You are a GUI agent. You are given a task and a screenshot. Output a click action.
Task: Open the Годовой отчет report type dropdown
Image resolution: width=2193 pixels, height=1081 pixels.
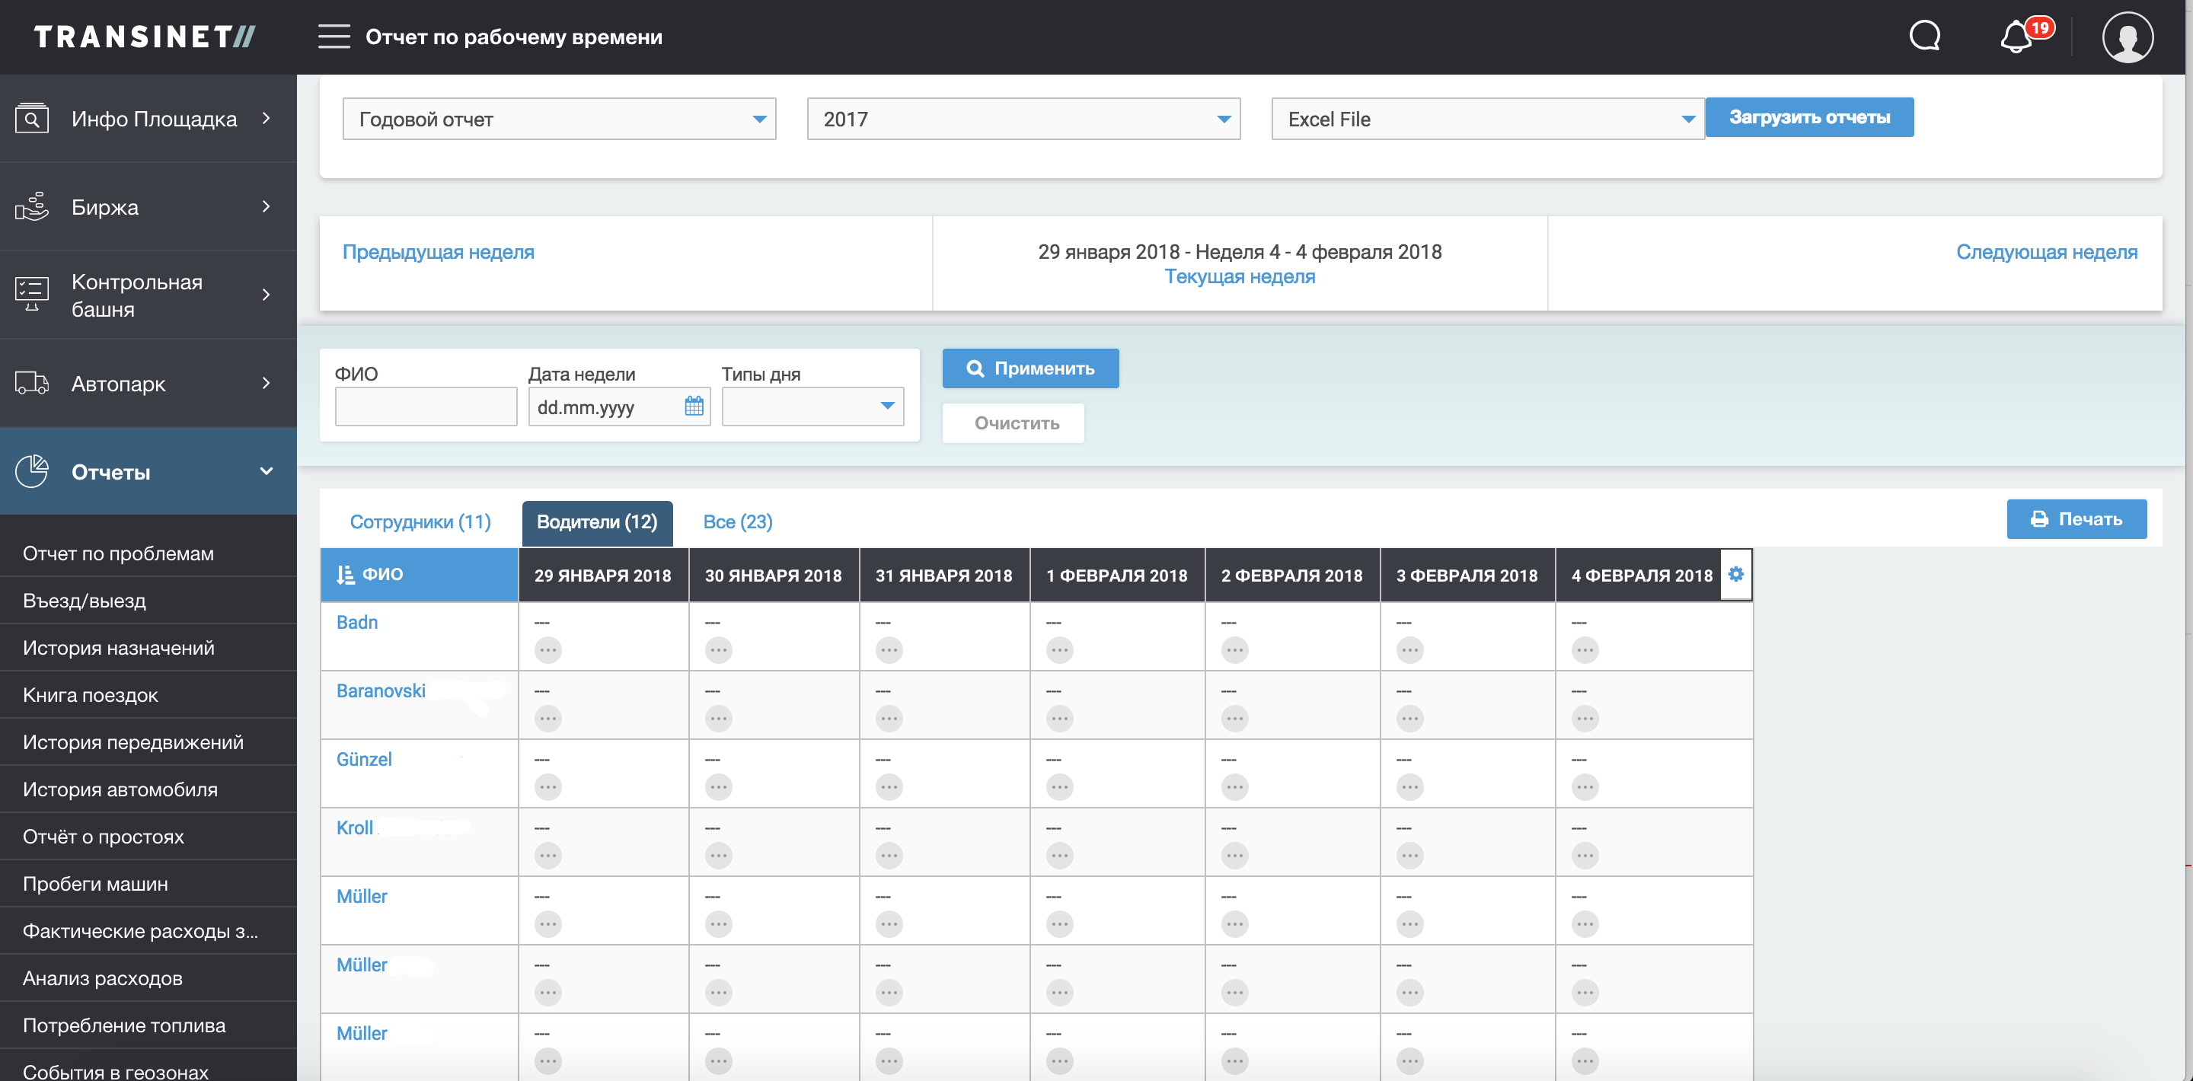[558, 120]
